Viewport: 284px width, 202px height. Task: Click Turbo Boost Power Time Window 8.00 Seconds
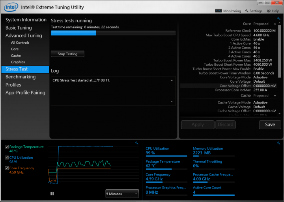click(x=264, y=73)
